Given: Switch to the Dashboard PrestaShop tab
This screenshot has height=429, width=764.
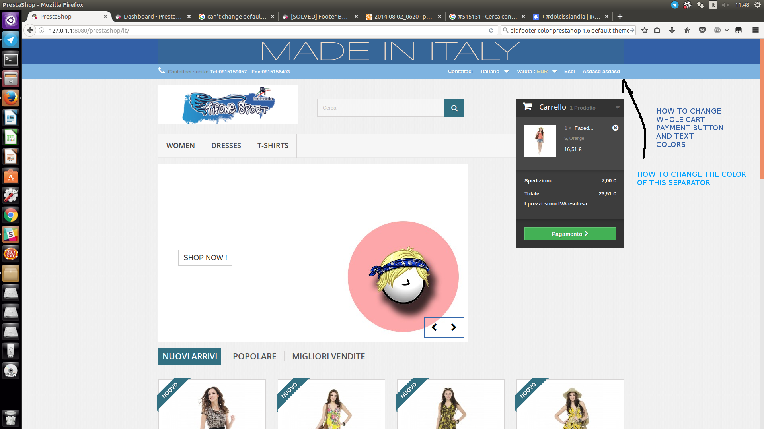Looking at the screenshot, I should pyautogui.click(x=152, y=17).
